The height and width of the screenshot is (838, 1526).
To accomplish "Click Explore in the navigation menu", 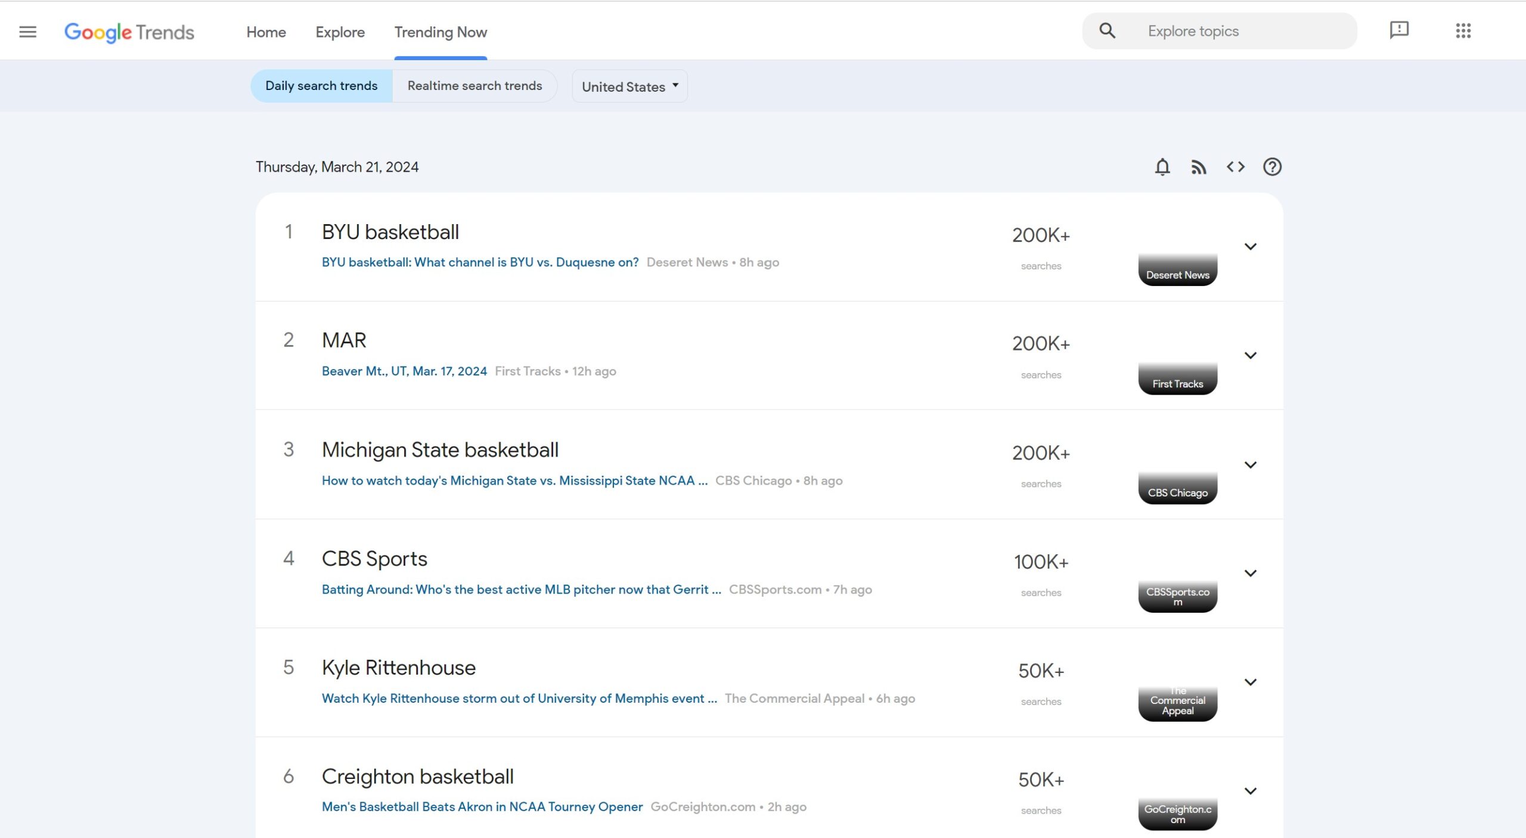I will click(340, 32).
